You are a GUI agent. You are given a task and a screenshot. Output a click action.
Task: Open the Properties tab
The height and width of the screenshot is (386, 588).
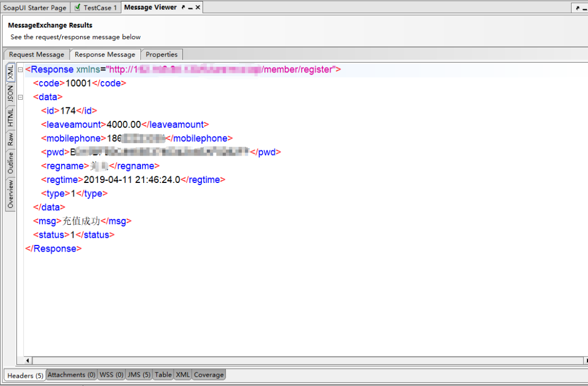[x=162, y=54]
